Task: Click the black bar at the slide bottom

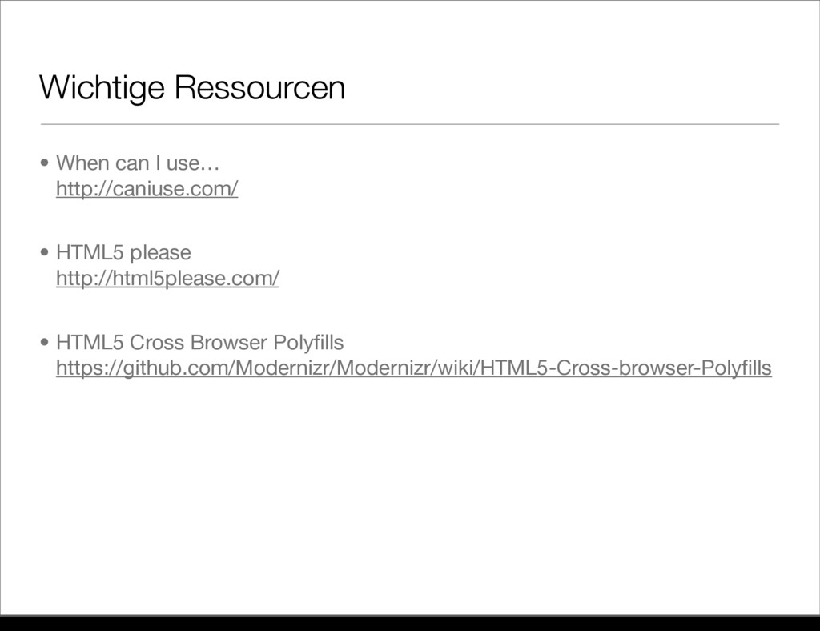Action: coord(409,623)
